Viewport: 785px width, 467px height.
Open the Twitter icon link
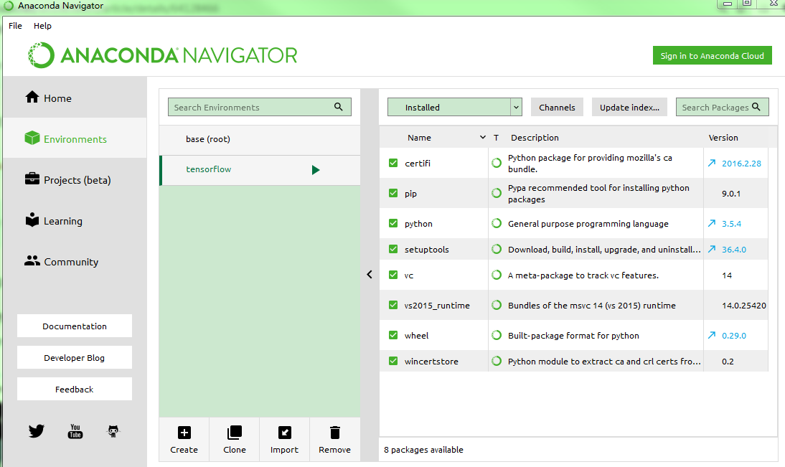[36, 431]
